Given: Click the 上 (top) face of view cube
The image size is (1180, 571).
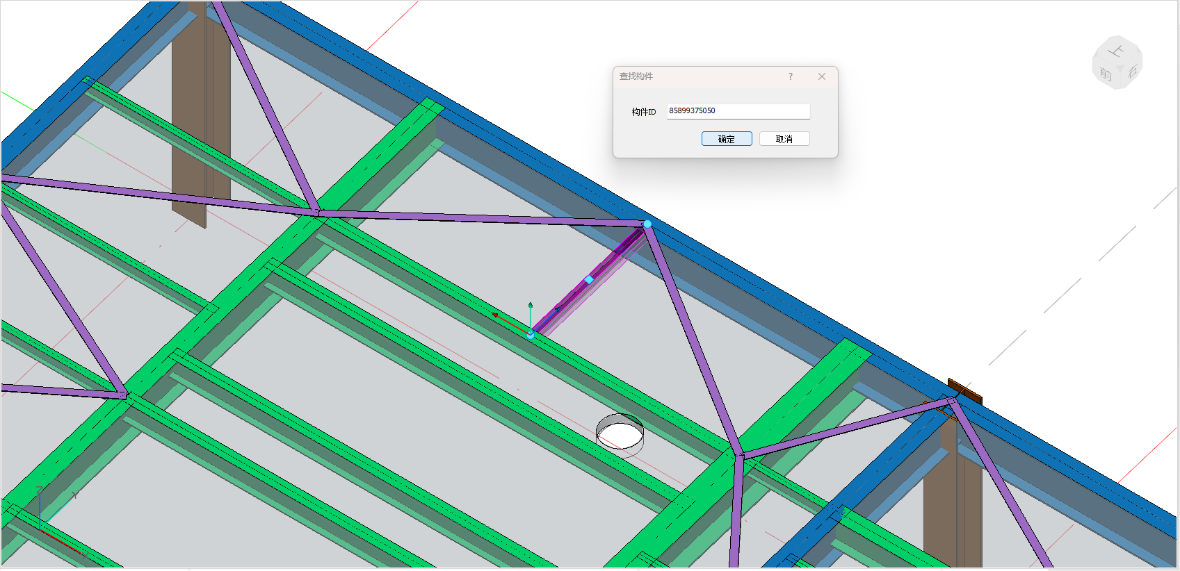Looking at the screenshot, I should pos(1116,51).
